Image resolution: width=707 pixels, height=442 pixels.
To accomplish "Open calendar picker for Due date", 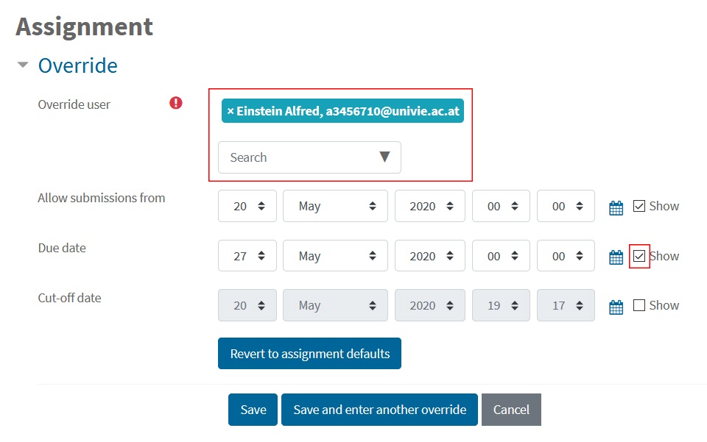I will coord(616,257).
